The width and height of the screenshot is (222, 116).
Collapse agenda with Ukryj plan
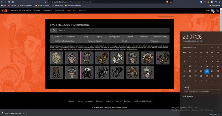214,114
